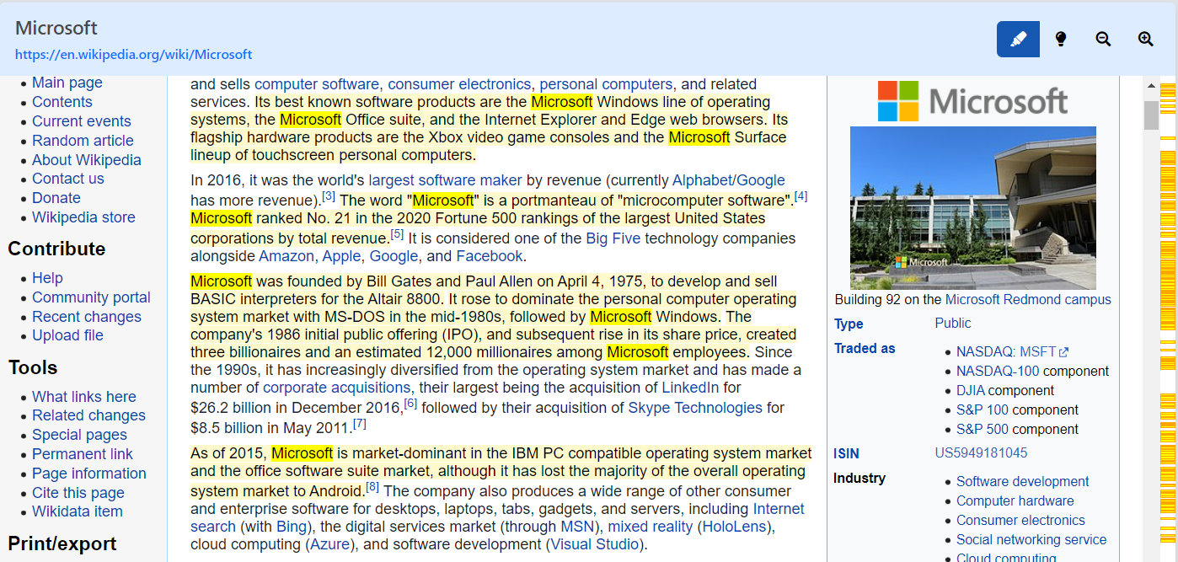Open the Software development industry link
The image size is (1178, 562).
click(x=1022, y=482)
